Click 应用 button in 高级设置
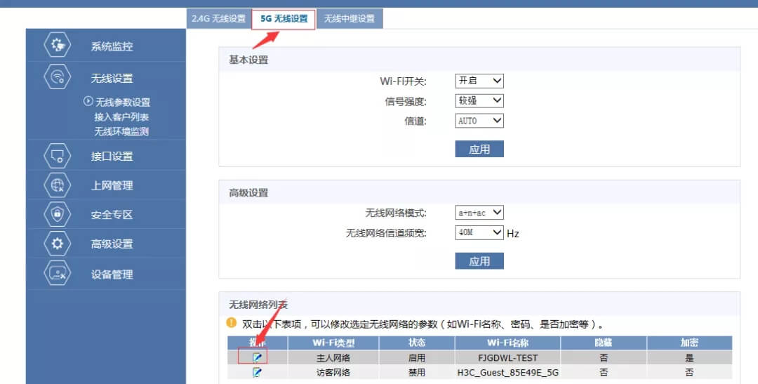The width and height of the screenshot is (758, 384). (479, 261)
